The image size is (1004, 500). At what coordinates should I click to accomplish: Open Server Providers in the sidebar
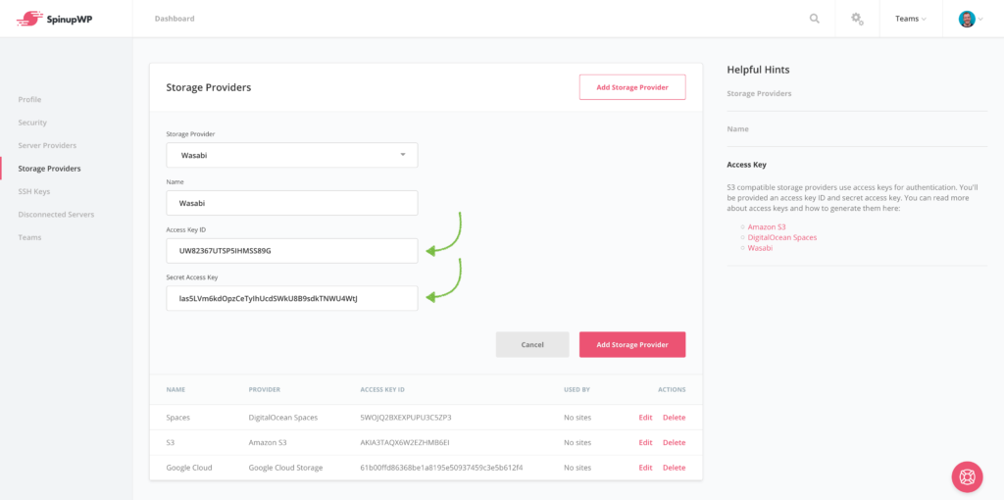[47, 145]
